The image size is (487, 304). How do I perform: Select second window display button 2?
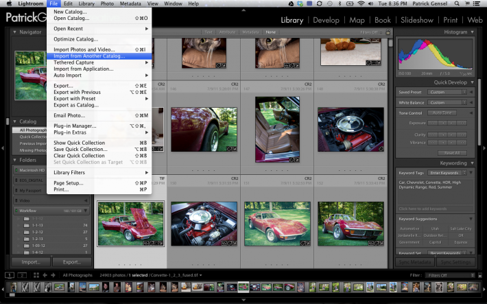[x=22, y=275]
